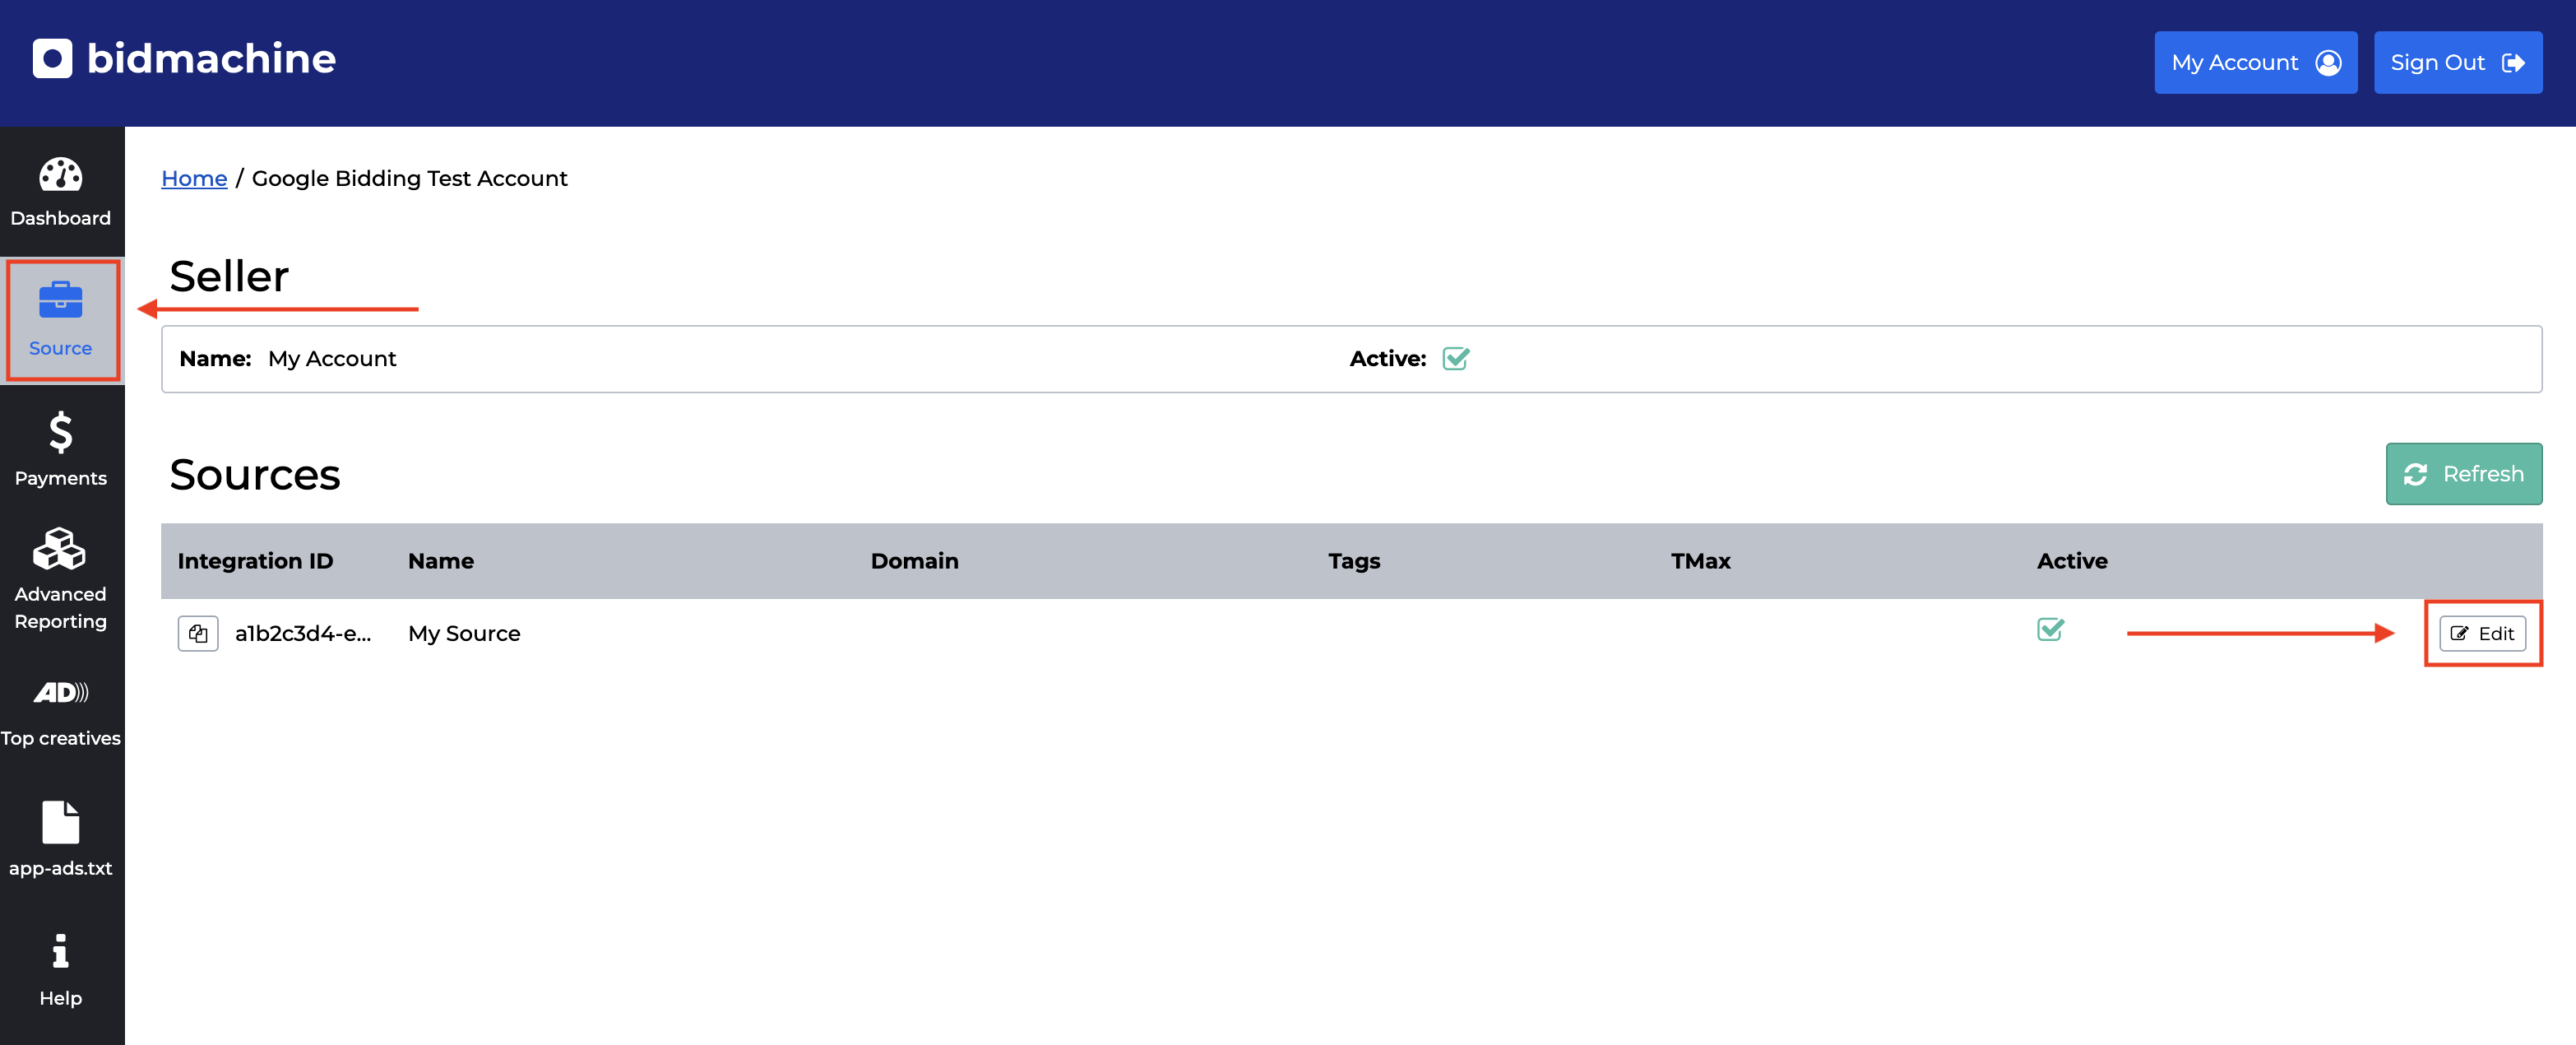Open Payments dollar icon
The image size is (2576, 1045).
(60, 433)
